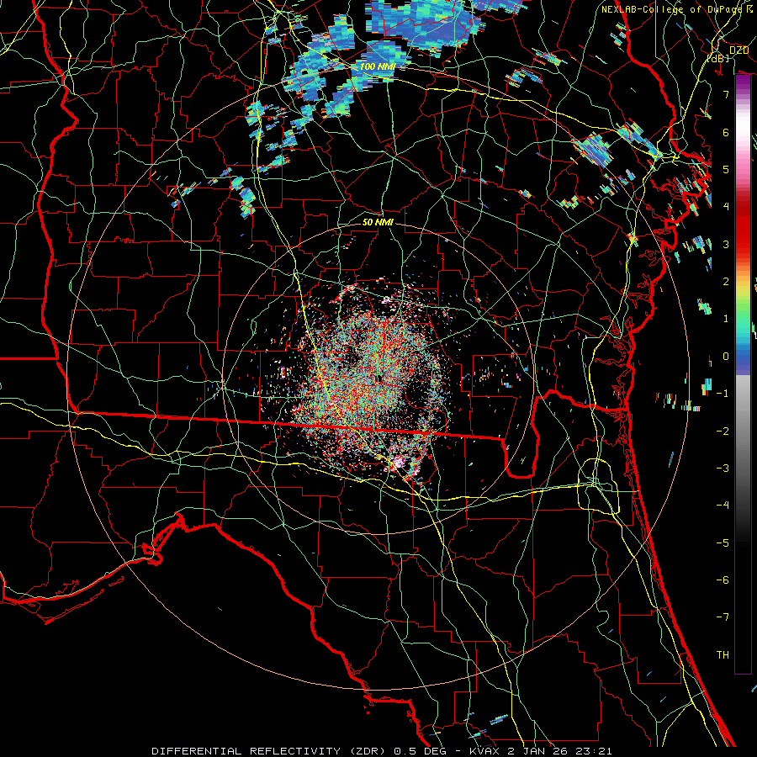Select the 1 value on color scale

[x=726, y=318]
